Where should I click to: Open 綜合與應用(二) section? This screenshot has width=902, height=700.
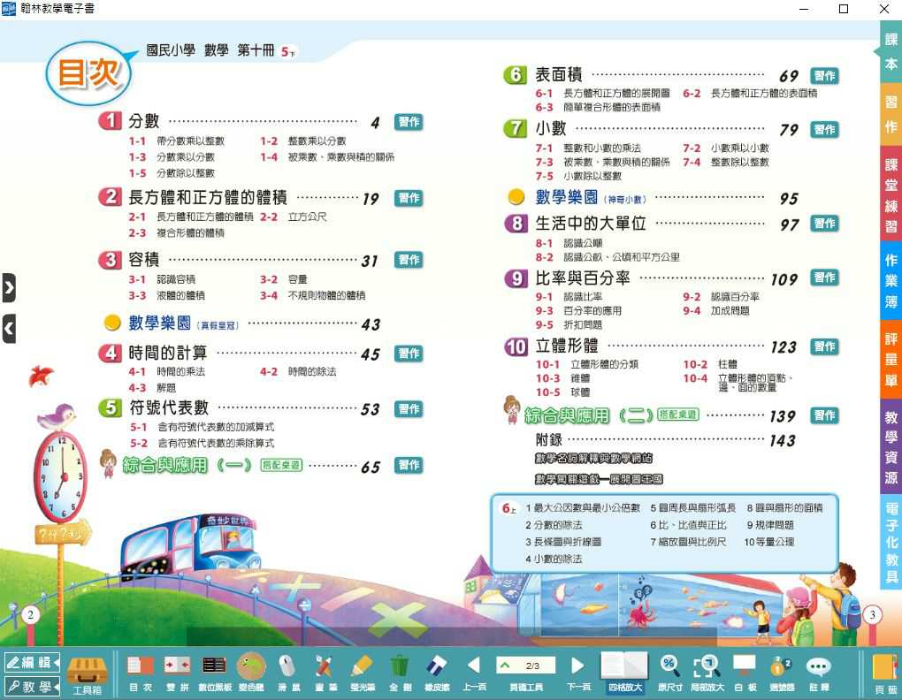pos(588,415)
